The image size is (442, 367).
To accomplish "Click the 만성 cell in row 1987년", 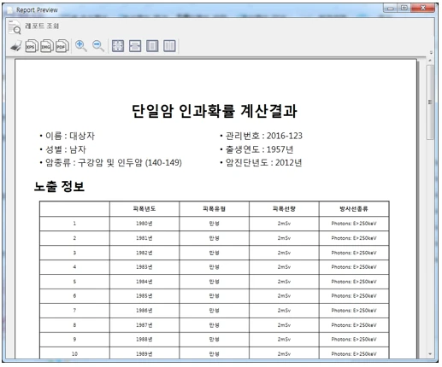I will click(215, 325).
